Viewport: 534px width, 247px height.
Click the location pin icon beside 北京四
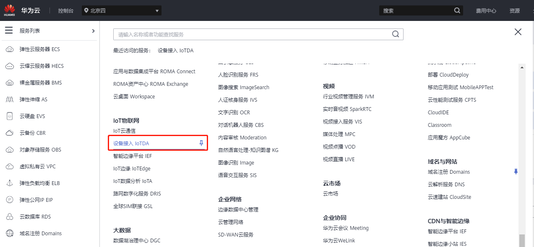tap(86, 10)
